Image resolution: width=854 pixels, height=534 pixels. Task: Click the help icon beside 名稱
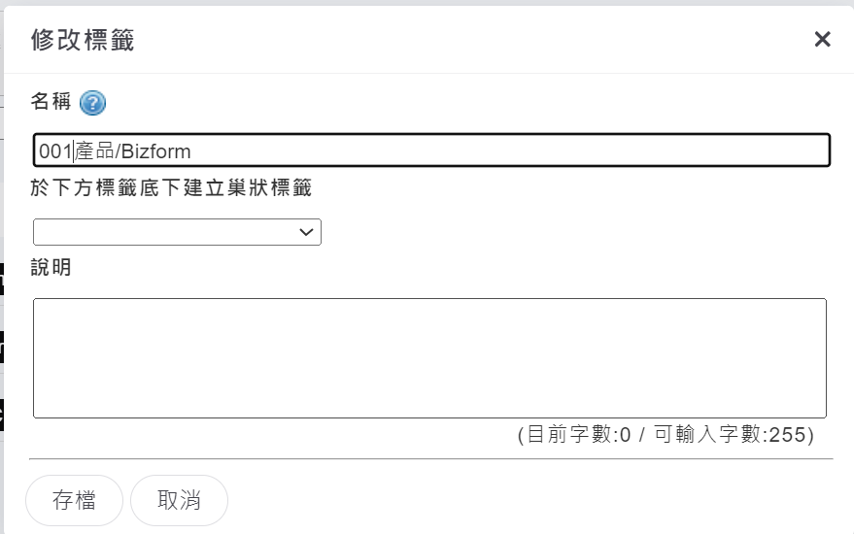(93, 103)
